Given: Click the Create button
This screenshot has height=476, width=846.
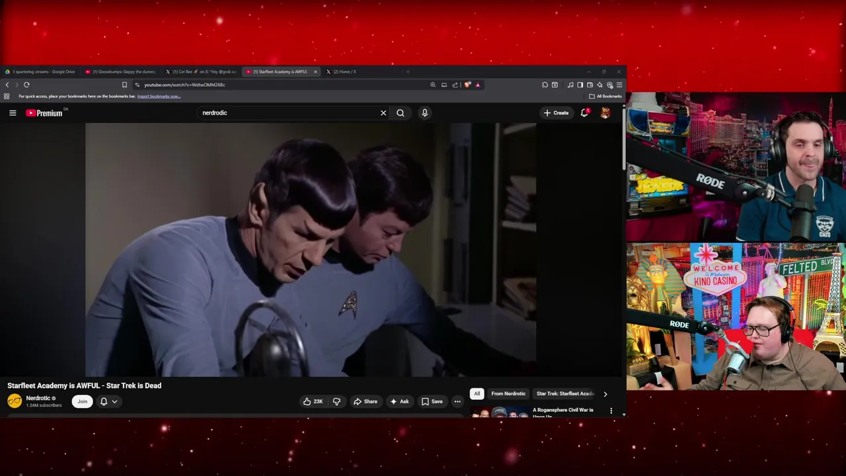Looking at the screenshot, I should 556,113.
